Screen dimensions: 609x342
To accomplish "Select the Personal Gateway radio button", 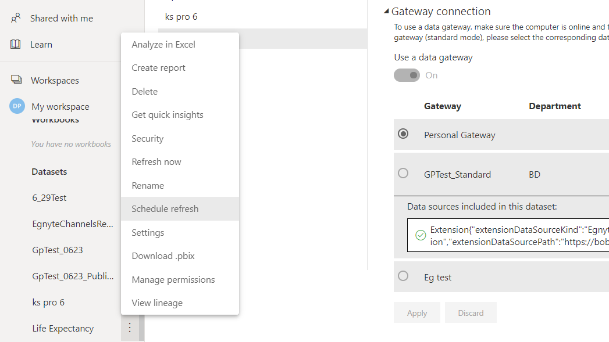I will tap(403, 134).
